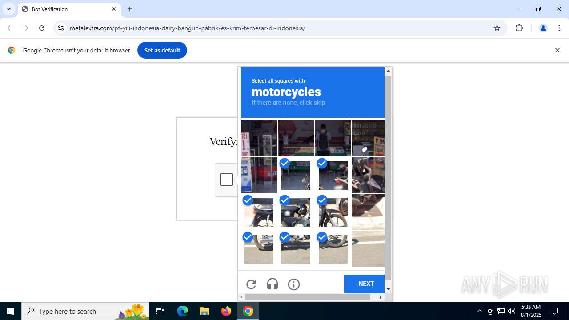The width and height of the screenshot is (569, 320).
Task: Launch Microsoft Edge from the taskbar
Action: [x=183, y=311]
